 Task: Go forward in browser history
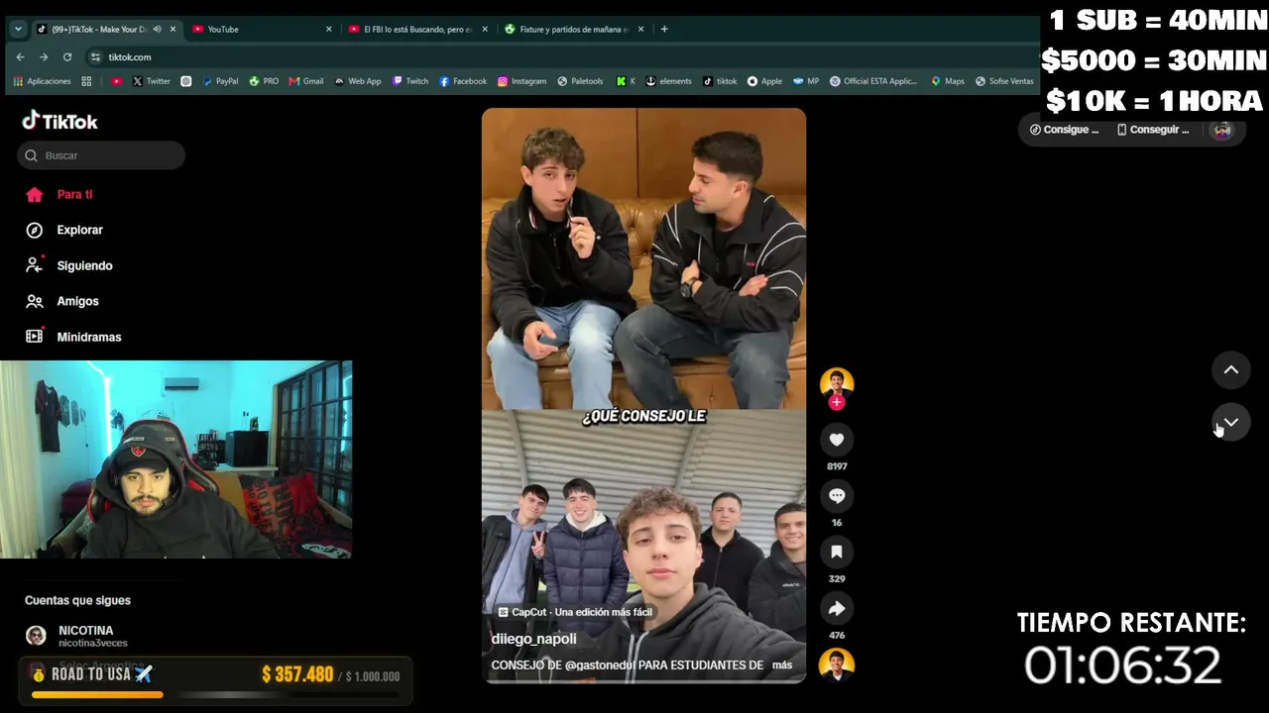pyautogui.click(x=44, y=57)
